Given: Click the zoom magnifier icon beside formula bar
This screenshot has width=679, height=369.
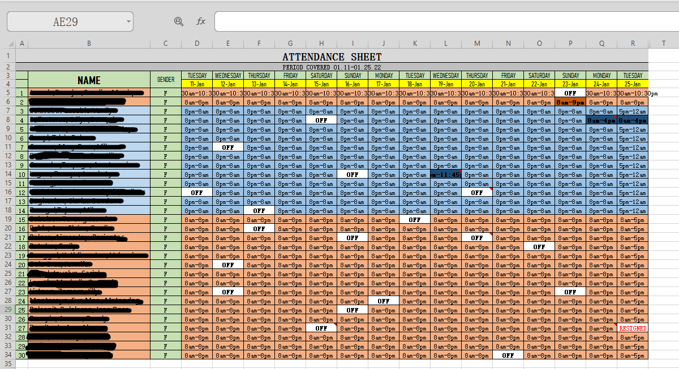Looking at the screenshot, I should (179, 21).
